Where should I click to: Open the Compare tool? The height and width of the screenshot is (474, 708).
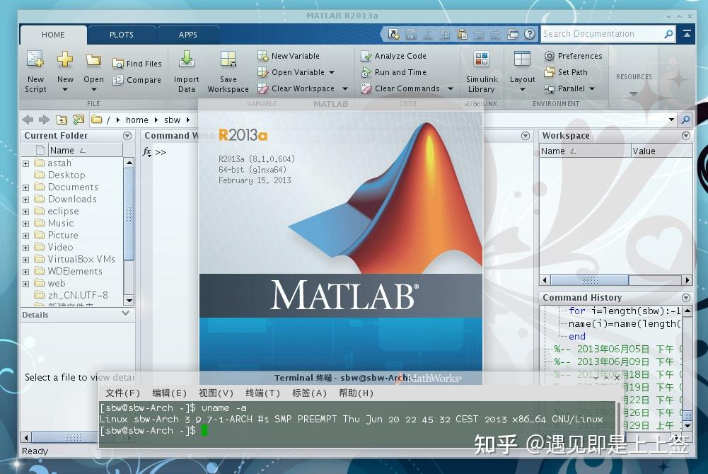[x=143, y=80]
